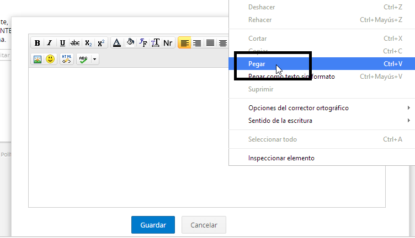Open the font size tool

[x=156, y=43]
